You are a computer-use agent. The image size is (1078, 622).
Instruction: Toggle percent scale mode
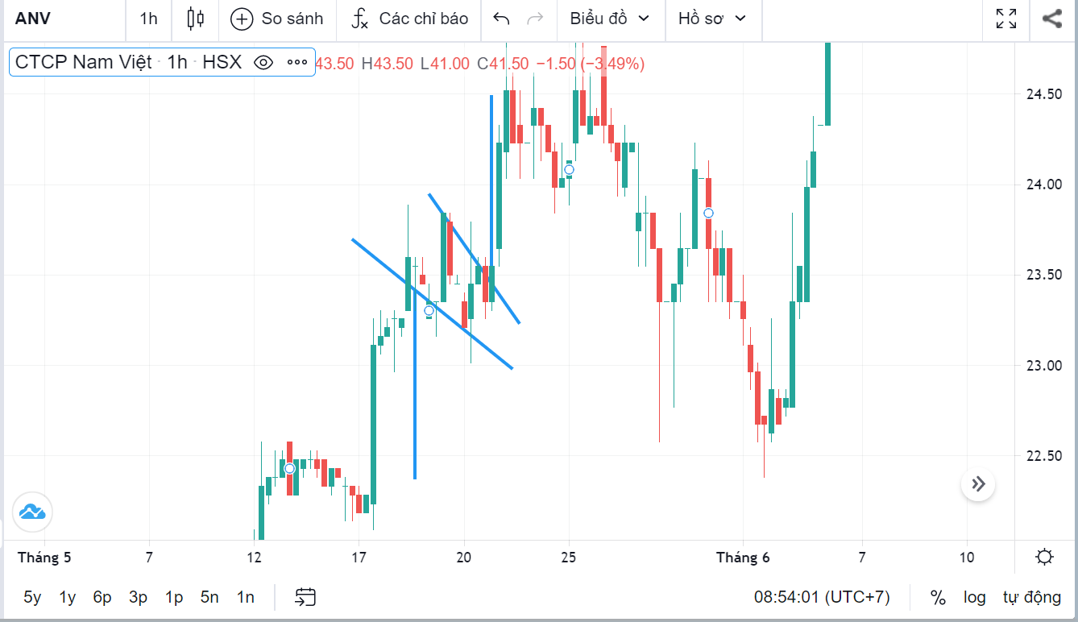tap(938, 597)
